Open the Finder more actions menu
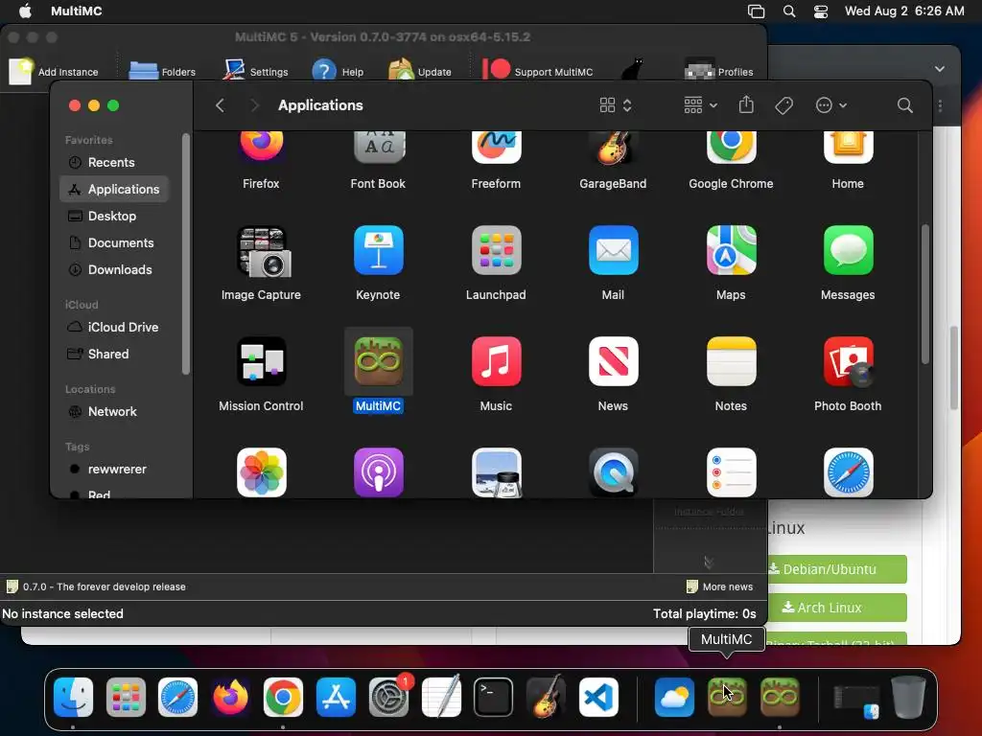The width and height of the screenshot is (982, 736). pyautogui.click(x=831, y=105)
